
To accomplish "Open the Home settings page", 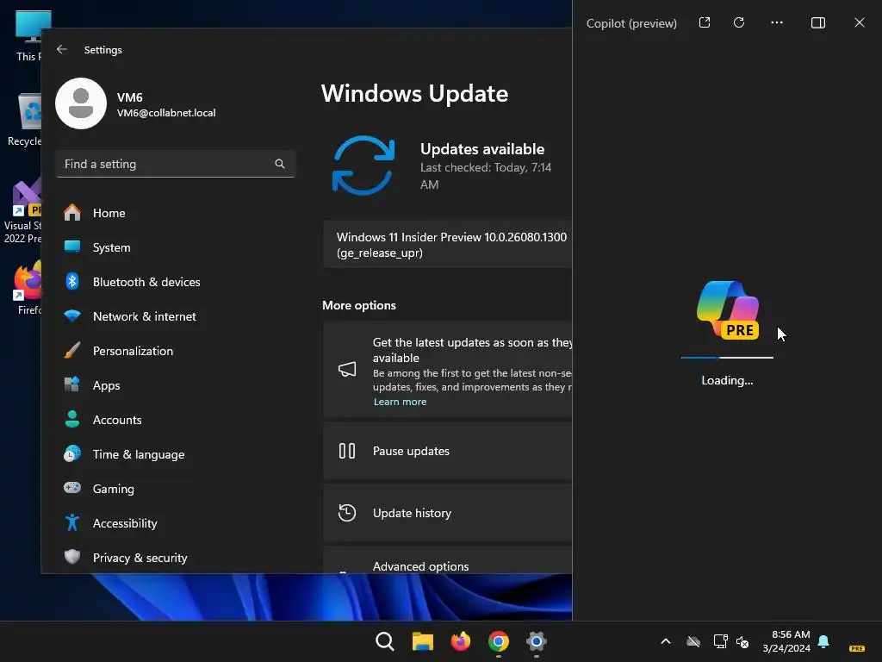I will click(176, 213).
